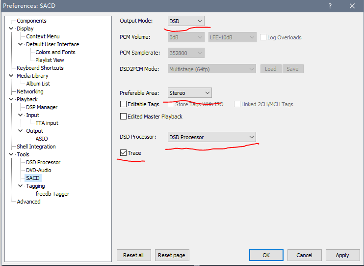Screen dimensions: 364x266
Task: Click the OK button
Action: pyautogui.click(x=266, y=255)
